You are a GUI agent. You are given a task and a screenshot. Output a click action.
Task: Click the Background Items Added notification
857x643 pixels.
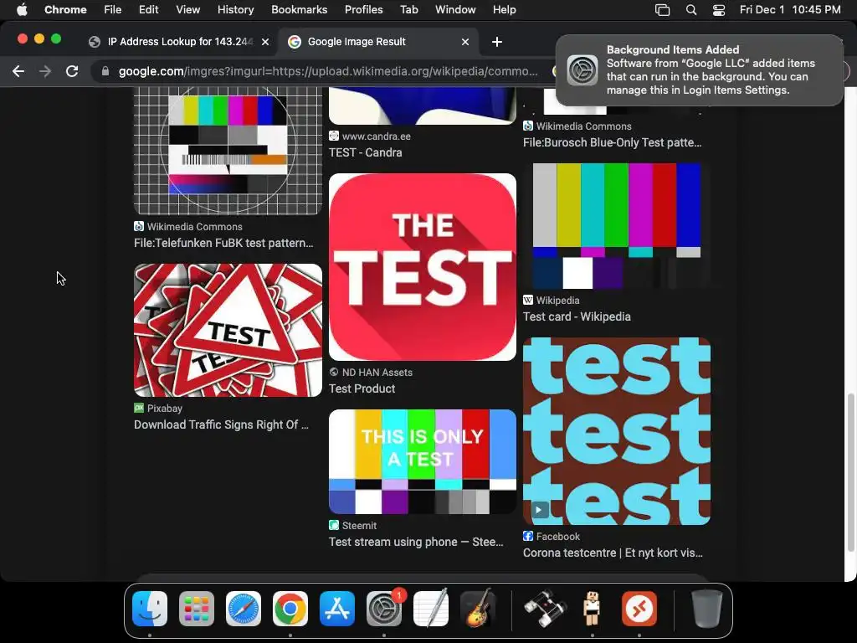pos(700,70)
